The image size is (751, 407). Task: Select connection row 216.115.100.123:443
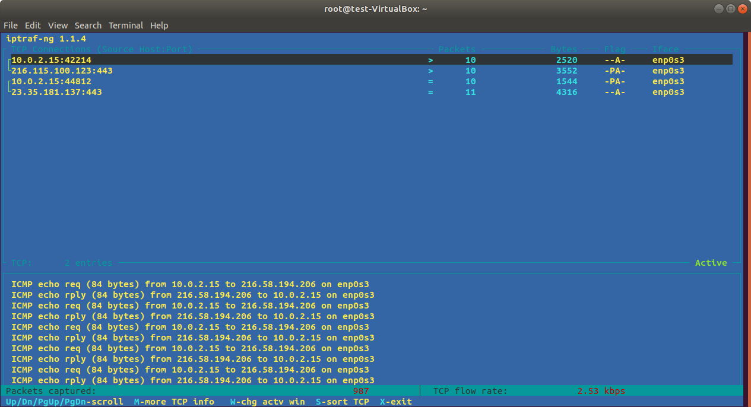372,71
